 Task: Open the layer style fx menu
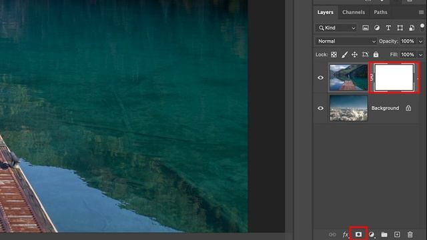click(x=346, y=234)
